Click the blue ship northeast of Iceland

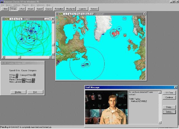119,29
